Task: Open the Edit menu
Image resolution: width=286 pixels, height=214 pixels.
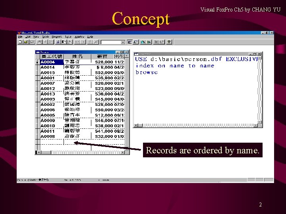Action: [x=28, y=37]
